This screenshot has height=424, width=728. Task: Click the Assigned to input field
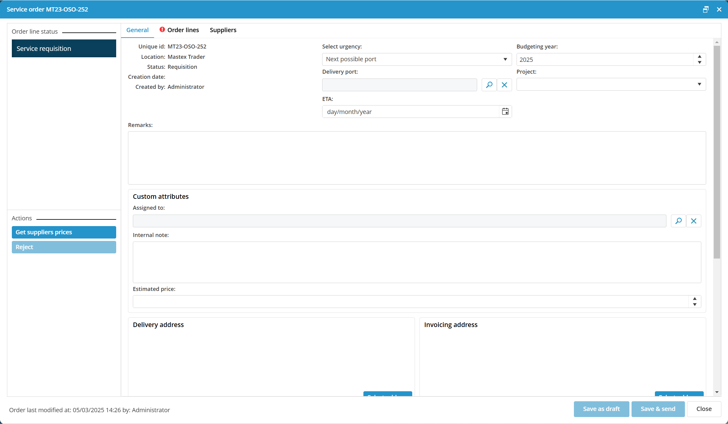(399, 221)
